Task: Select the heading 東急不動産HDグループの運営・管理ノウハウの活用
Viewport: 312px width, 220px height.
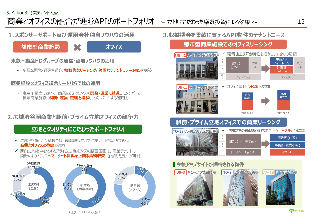Action: click(63, 61)
